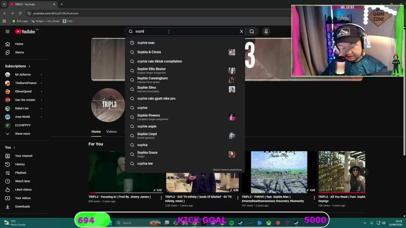Open TRIPL3 channel avatar
Screen dimensions: 406x228
point(108,105)
